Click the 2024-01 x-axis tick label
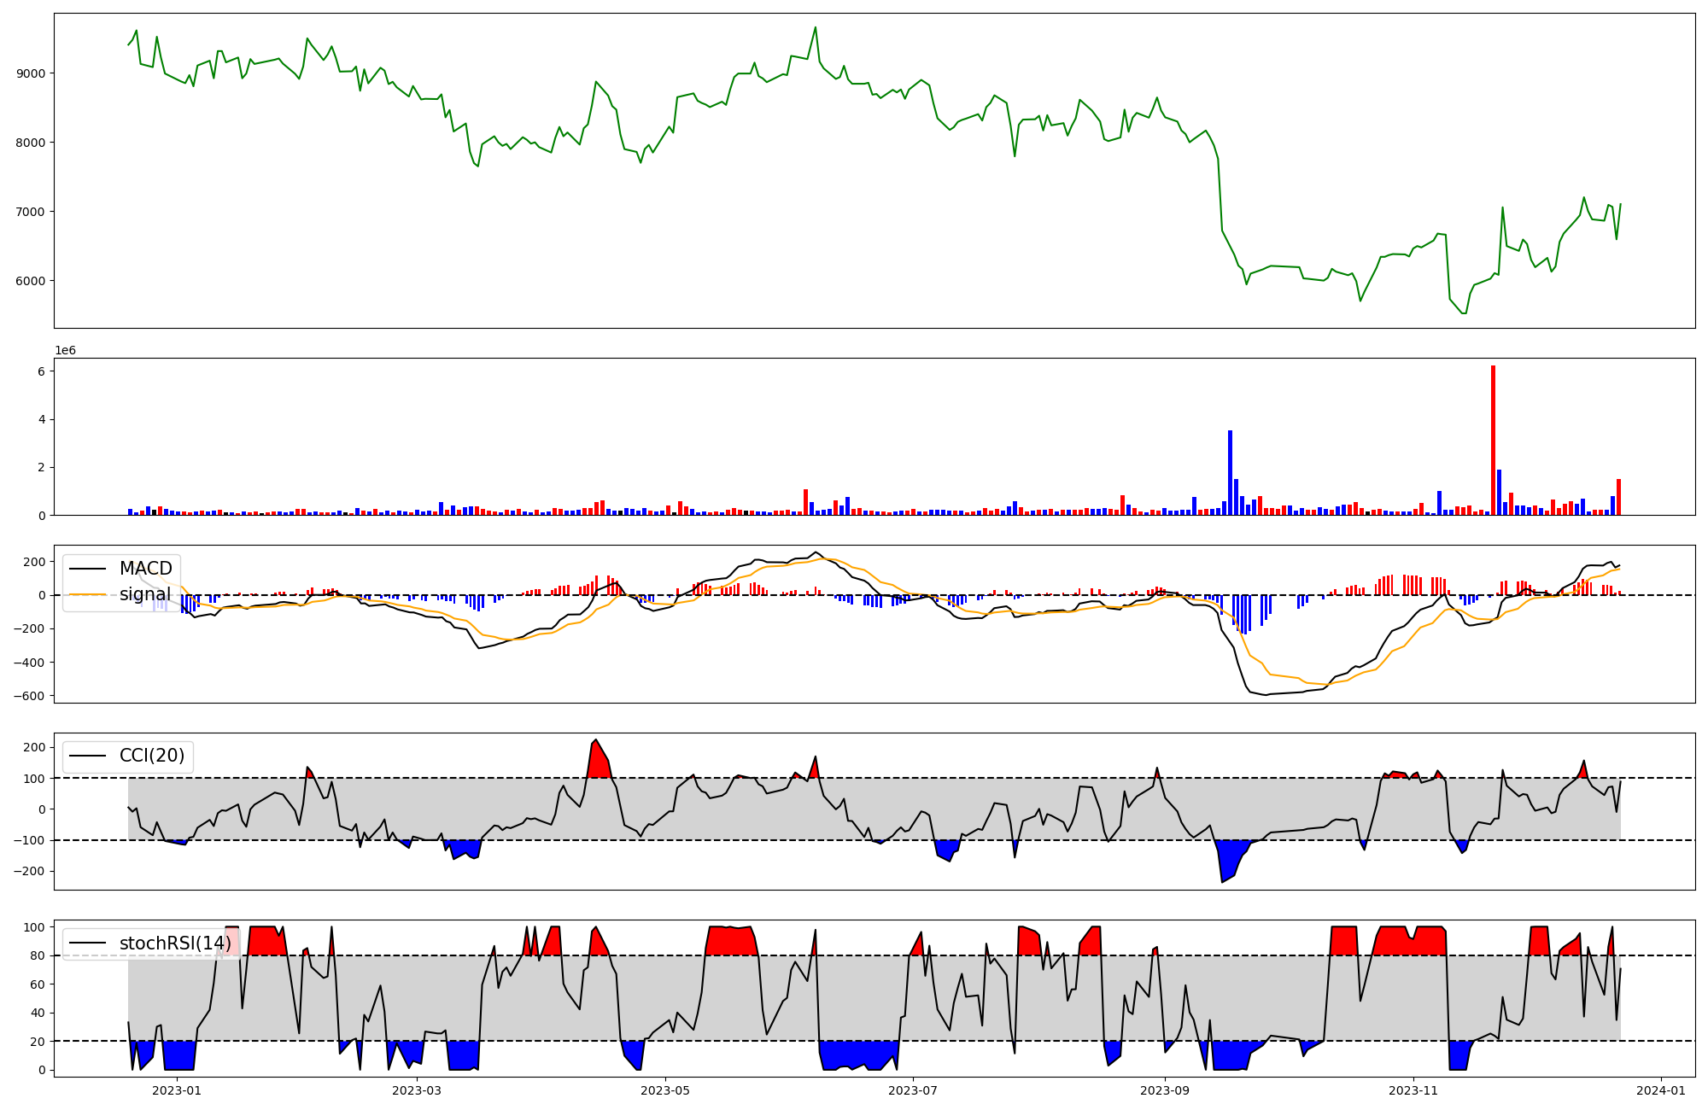The width and height of the screenshot is (1708, 1110). [1661, 1090]
